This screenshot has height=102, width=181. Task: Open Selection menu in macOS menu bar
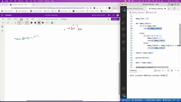pyautogui.click(x=21, y=1)
